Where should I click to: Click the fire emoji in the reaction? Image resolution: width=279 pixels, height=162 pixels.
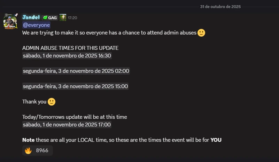pos(28,151)
